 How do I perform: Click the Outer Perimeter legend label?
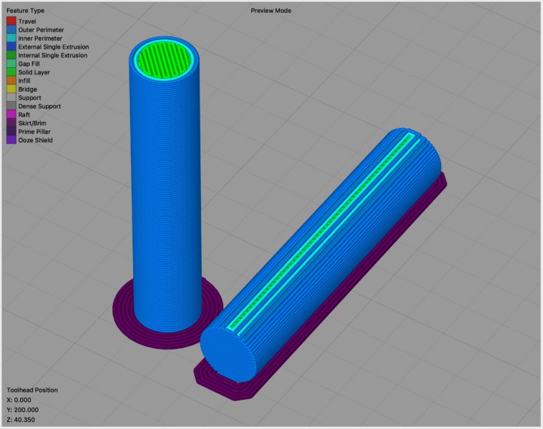(41, 30)
